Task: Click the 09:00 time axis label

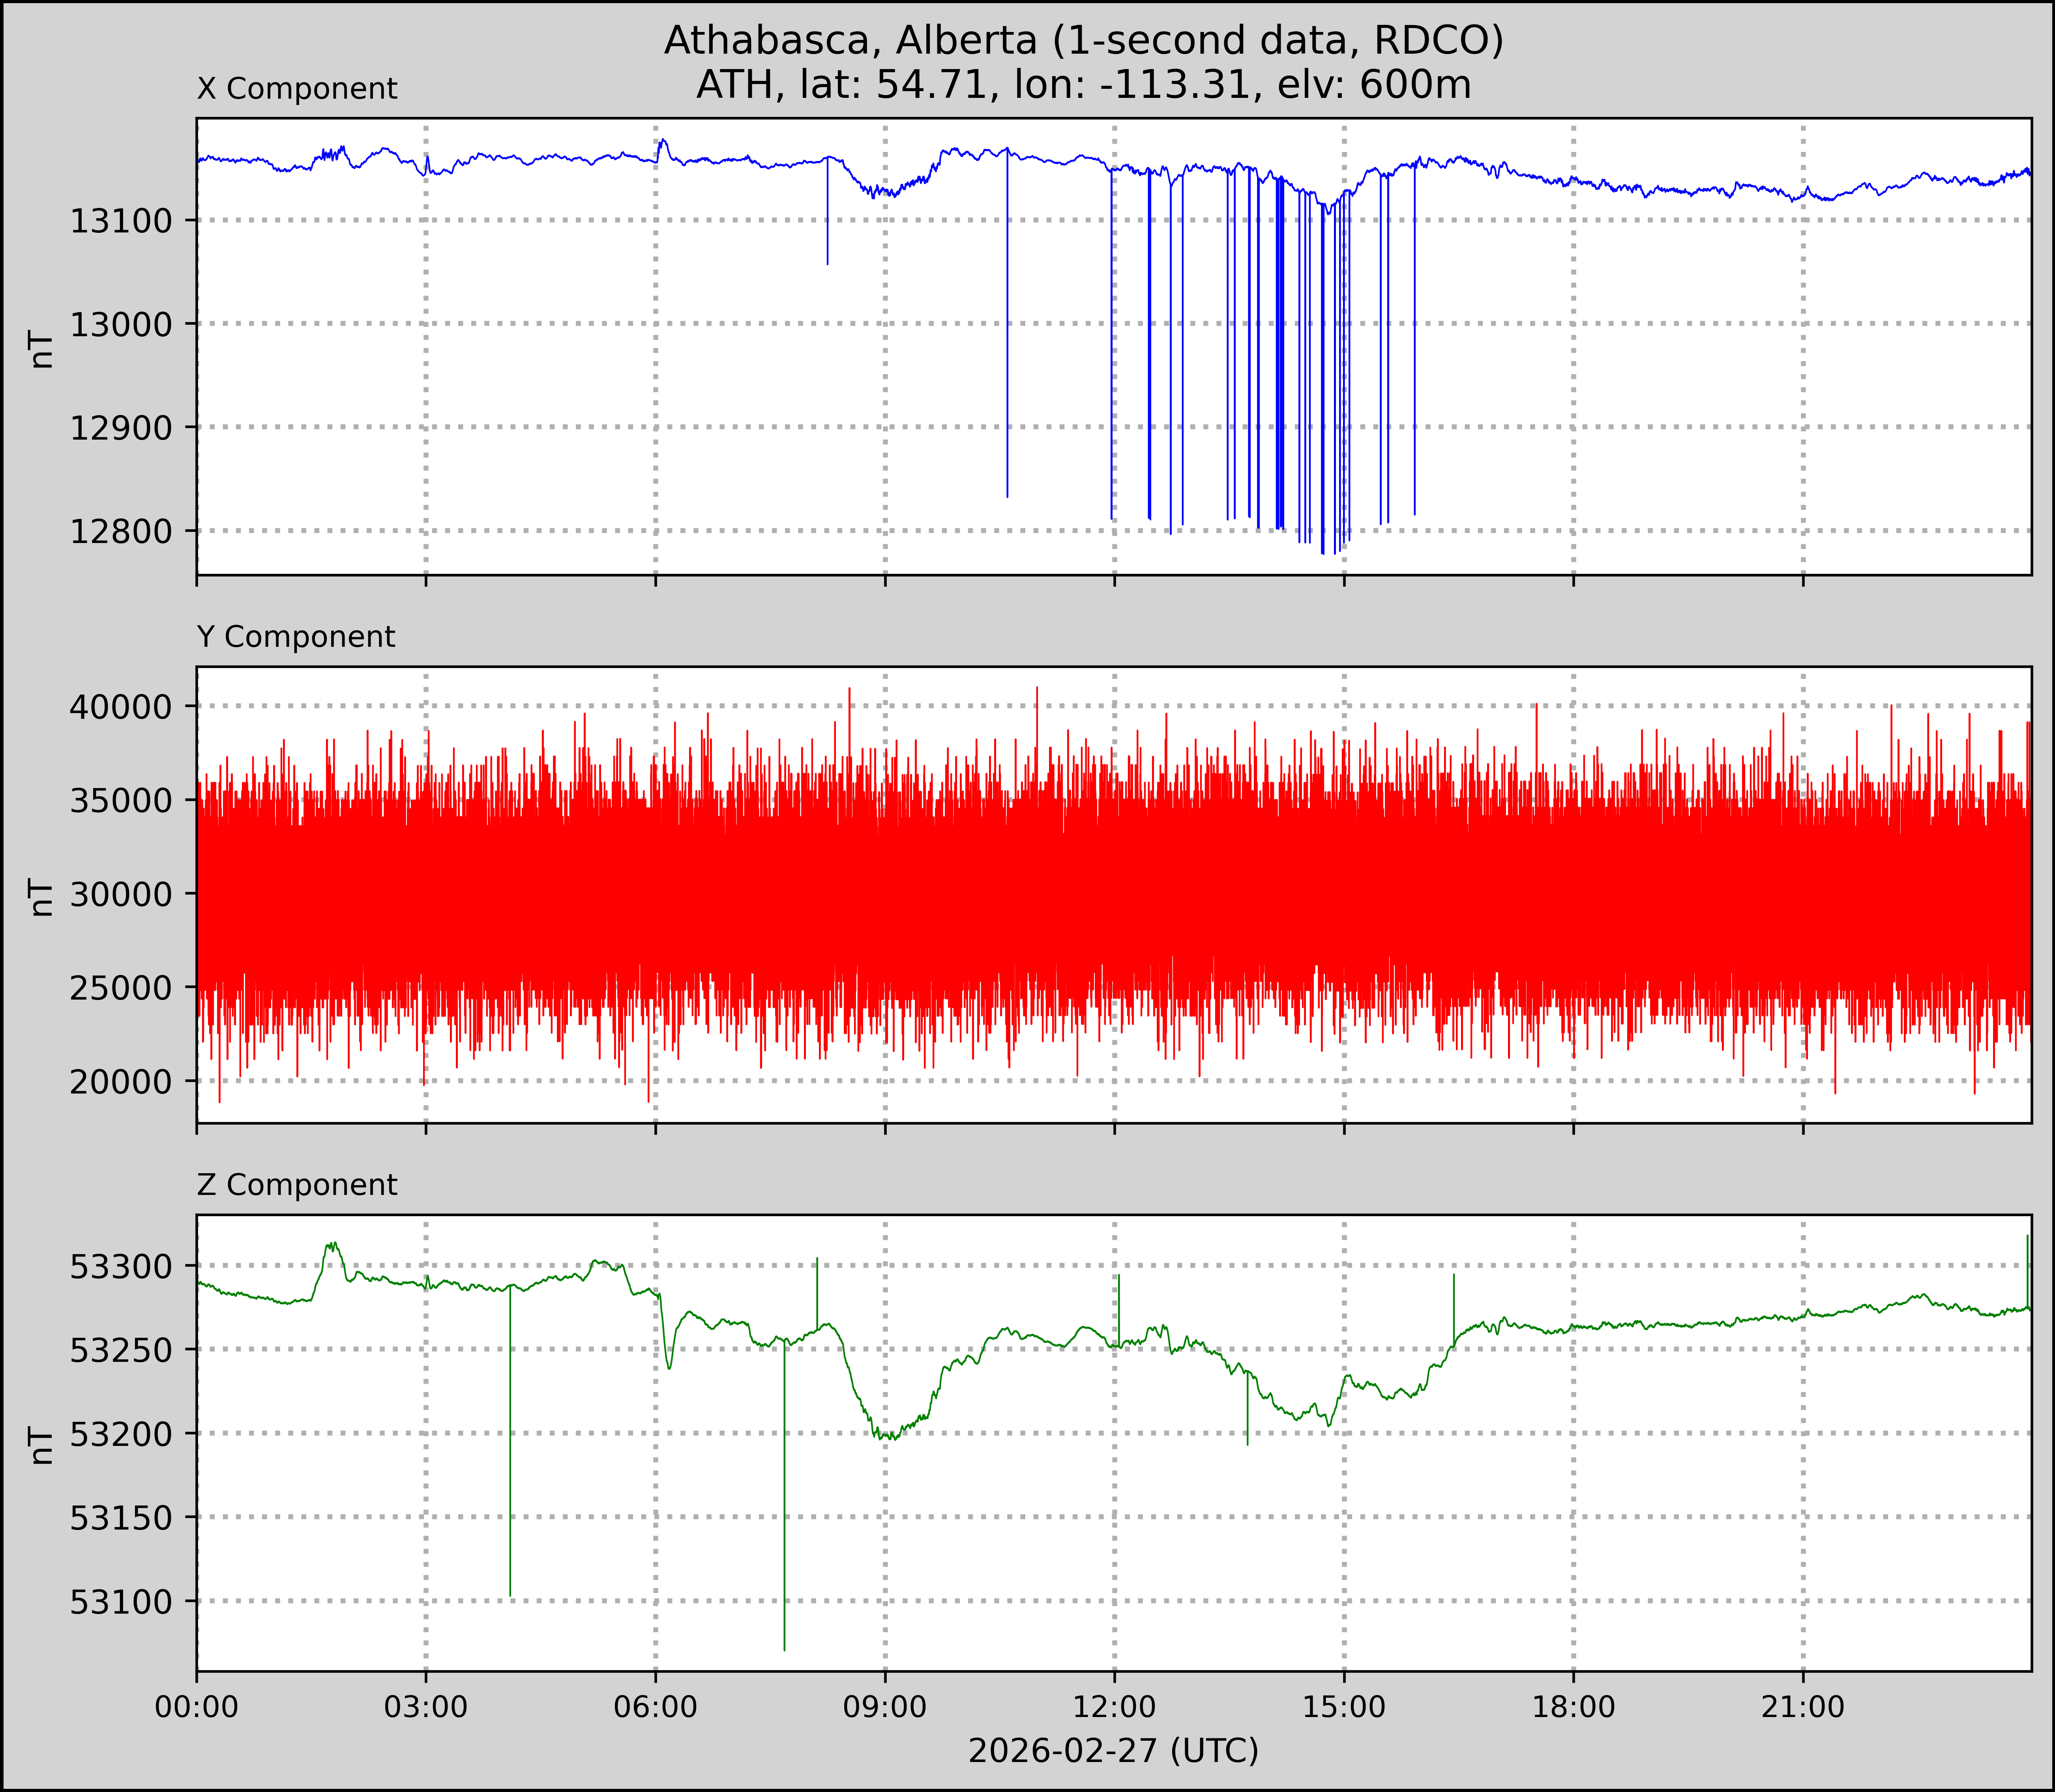Action: [x=885, y=1707]
